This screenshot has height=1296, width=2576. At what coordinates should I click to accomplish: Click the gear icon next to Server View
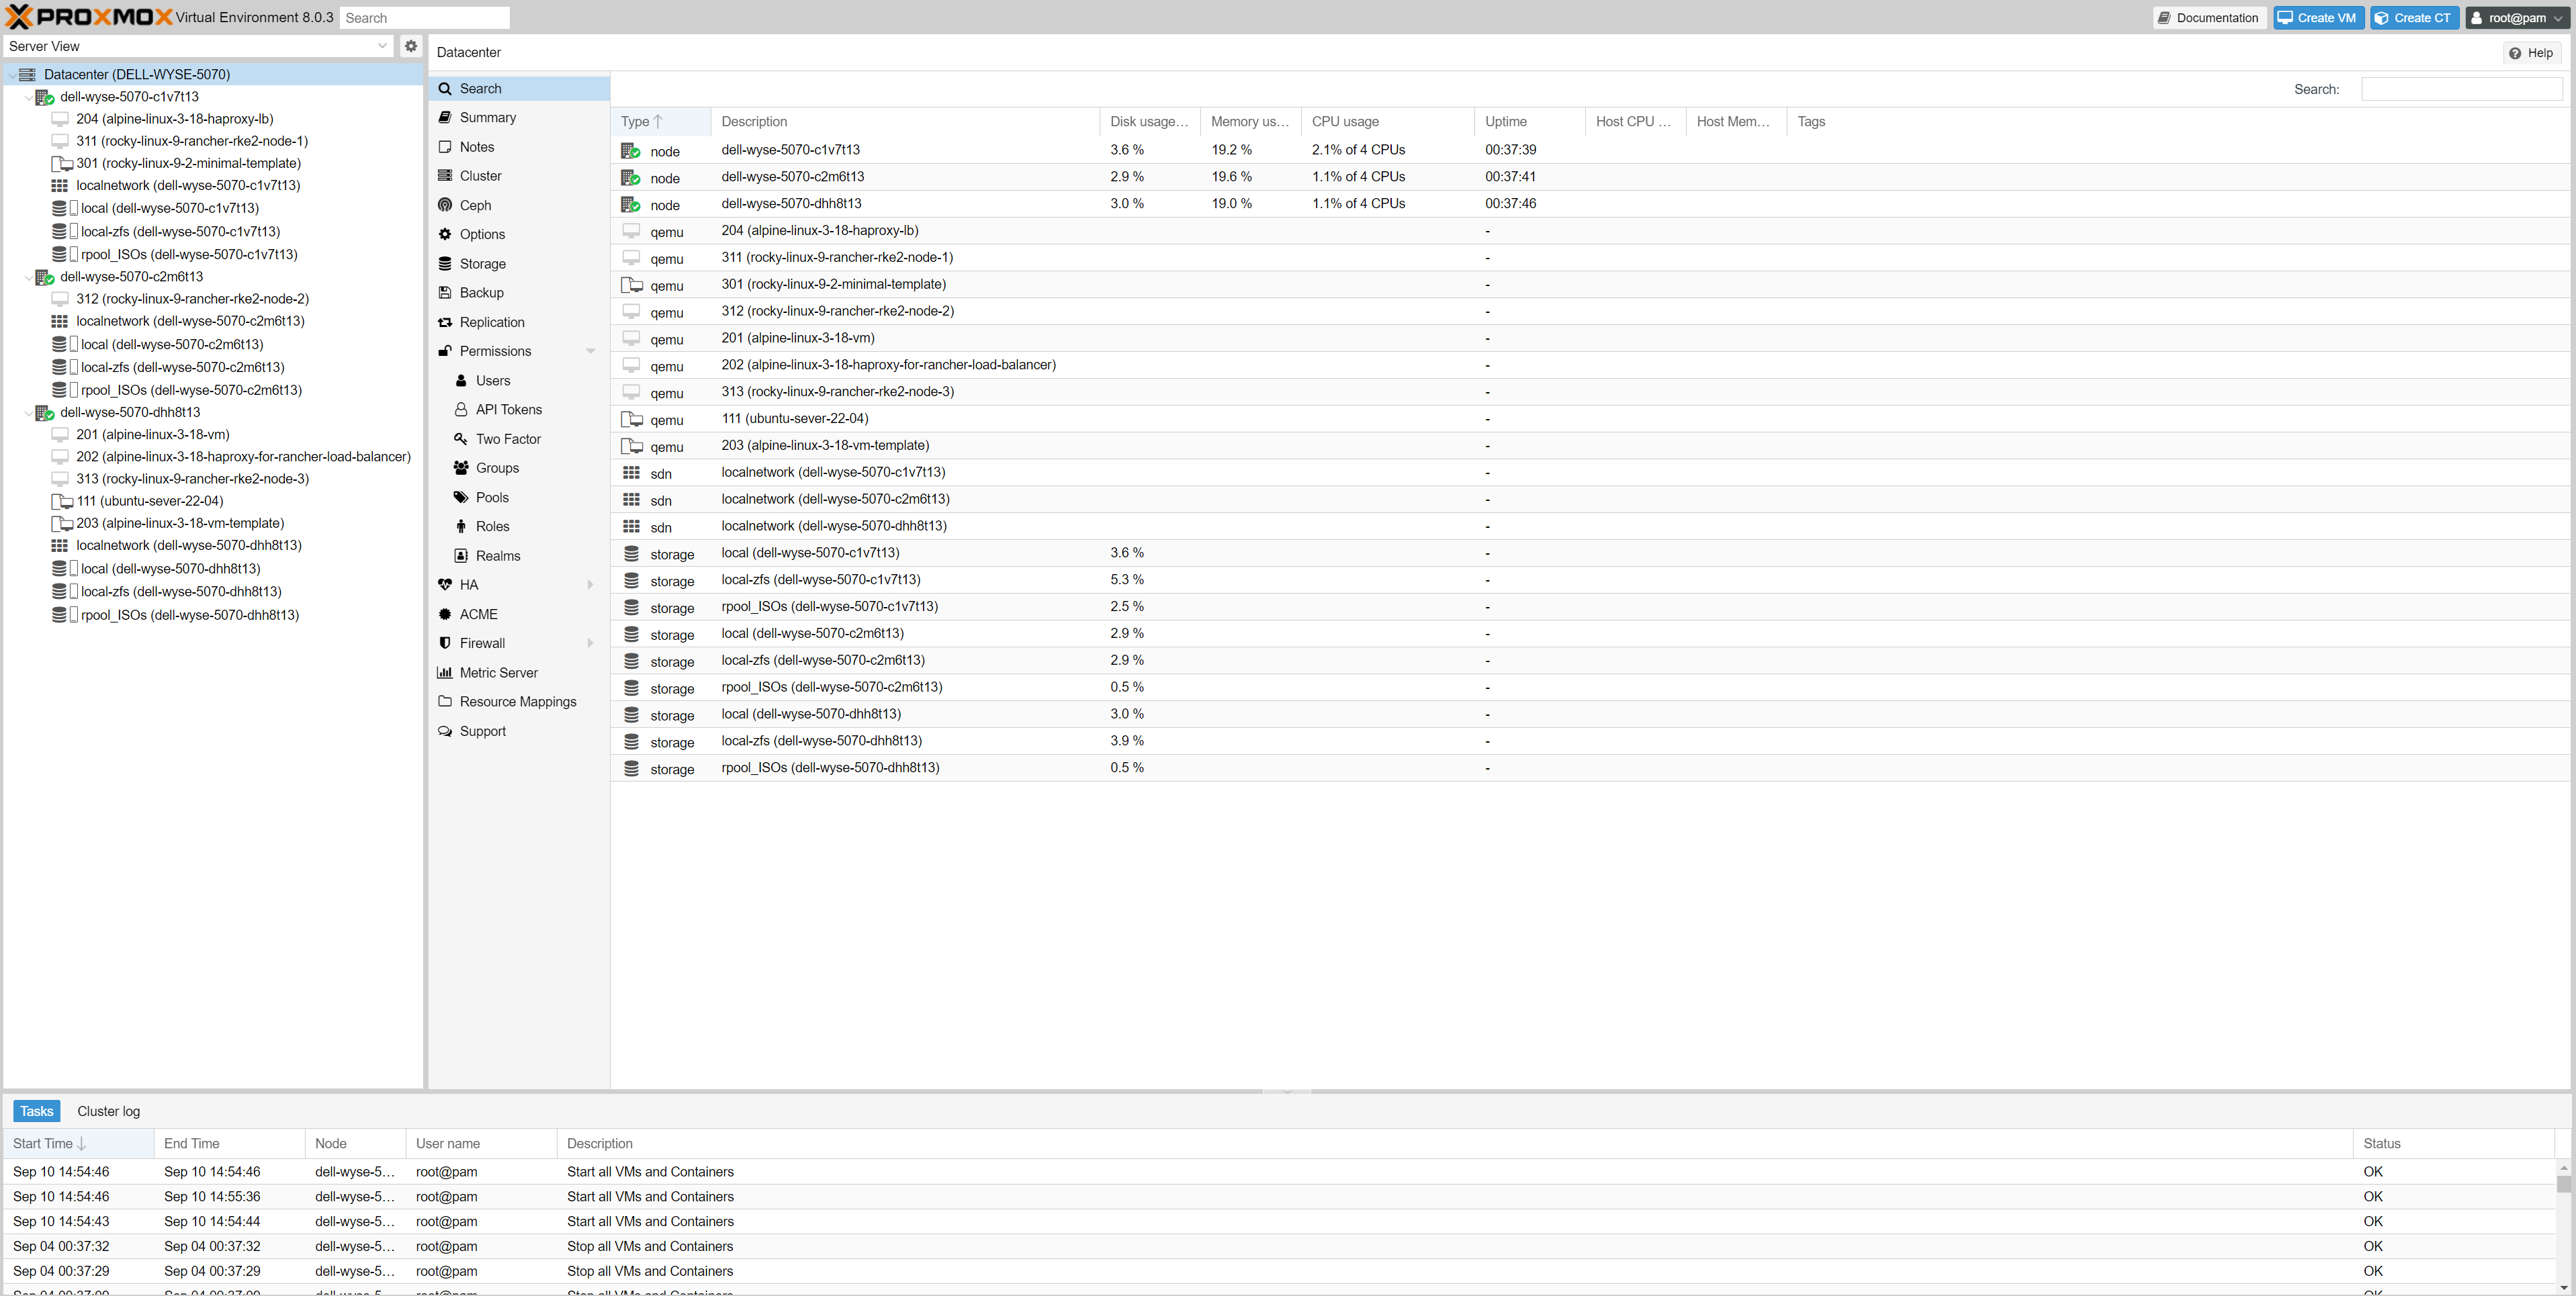coord(410,46)
